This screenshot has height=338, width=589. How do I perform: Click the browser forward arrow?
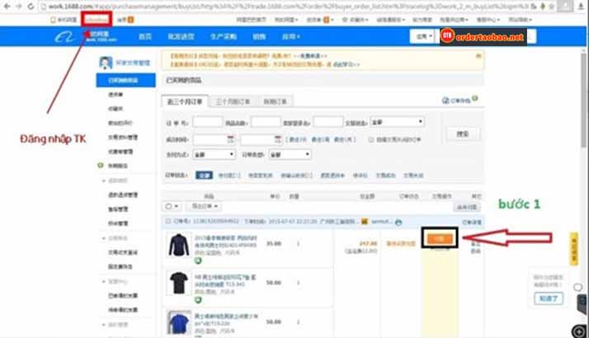[x=18, y=7]
